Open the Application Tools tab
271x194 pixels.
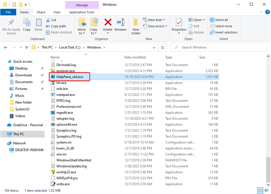click(x=82, y=12)
